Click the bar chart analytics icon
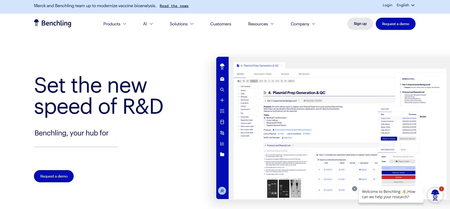450x209 pixels. 222,143
